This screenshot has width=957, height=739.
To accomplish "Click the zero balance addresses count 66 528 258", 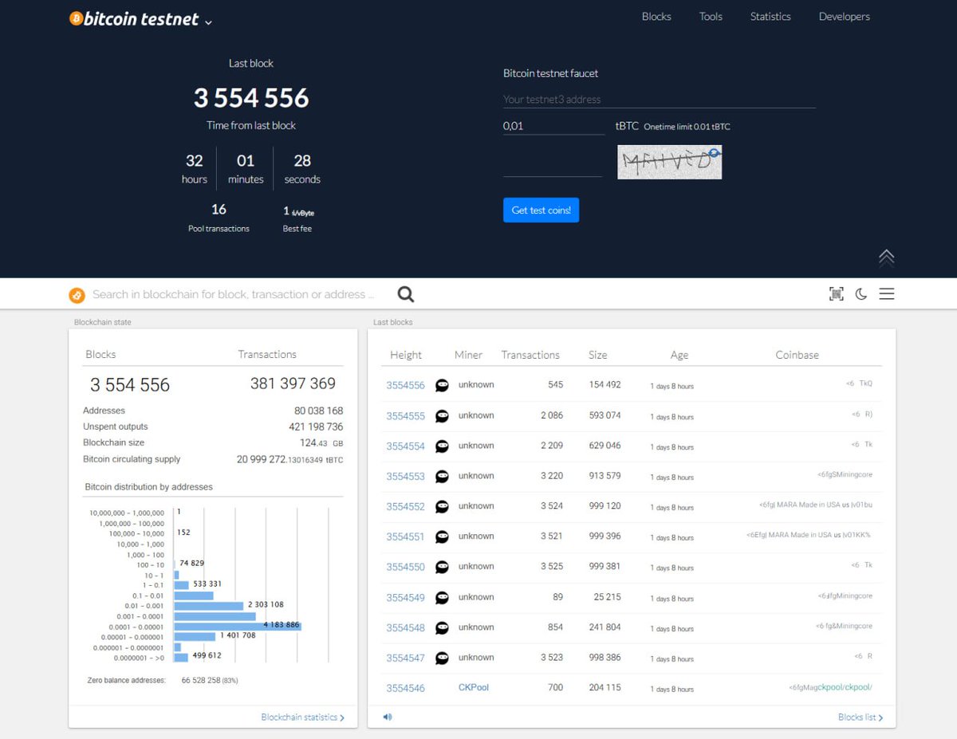I will (201, 680).
